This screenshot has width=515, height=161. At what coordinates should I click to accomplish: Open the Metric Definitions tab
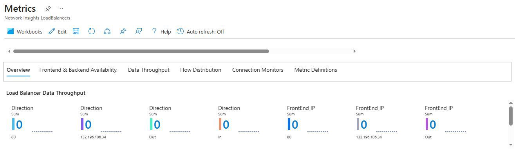tap(315, 70)
